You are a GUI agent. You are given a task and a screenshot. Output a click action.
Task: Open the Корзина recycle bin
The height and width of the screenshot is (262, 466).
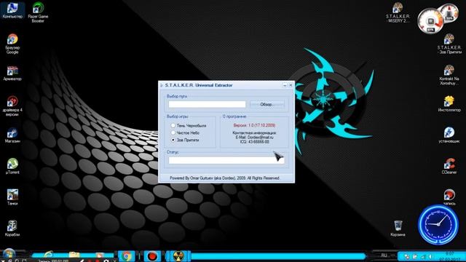[x=398, y=229]
